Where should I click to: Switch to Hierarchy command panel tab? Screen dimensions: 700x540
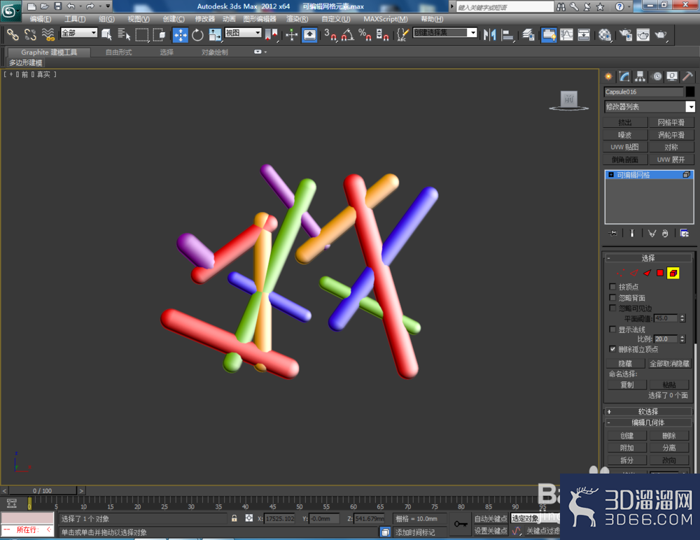pos(640,76)
